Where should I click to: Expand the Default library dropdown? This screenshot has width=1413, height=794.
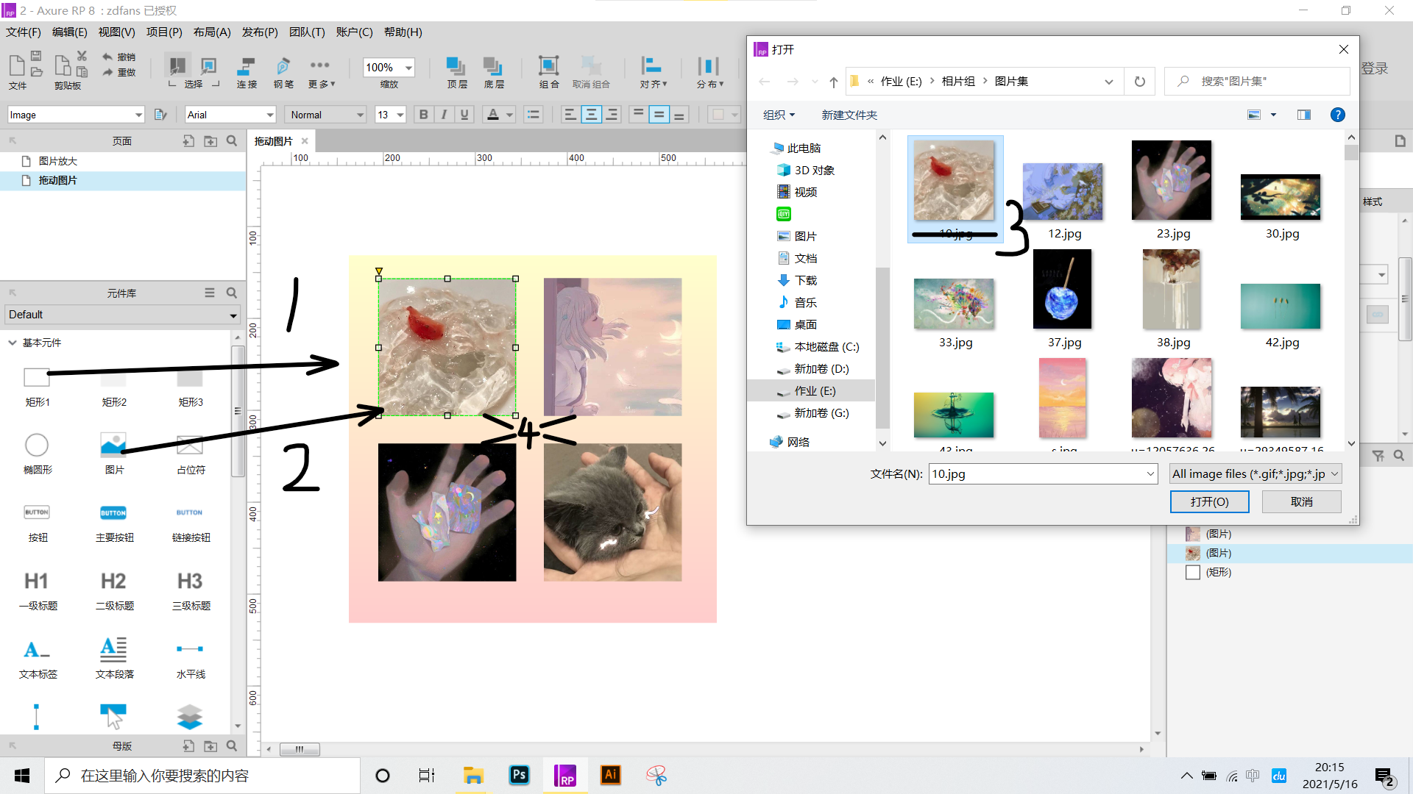point(233,315)
